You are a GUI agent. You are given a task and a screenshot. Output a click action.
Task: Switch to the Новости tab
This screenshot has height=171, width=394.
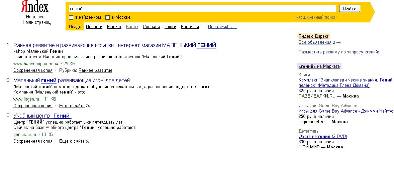point(94,27)
